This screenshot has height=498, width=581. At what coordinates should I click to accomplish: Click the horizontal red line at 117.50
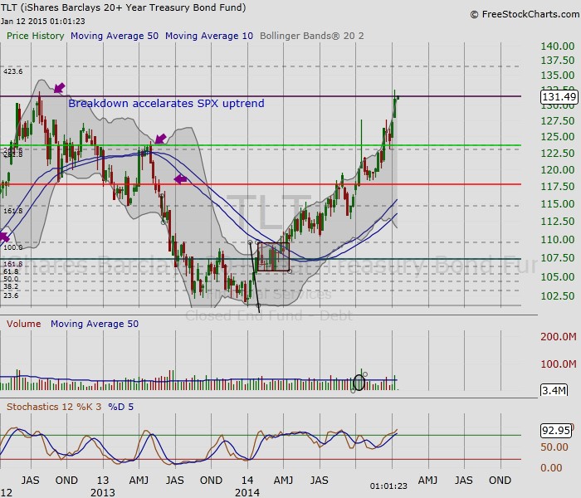(x=261, y=184)
